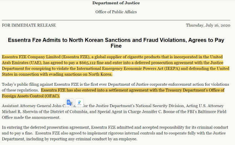
Task: Click the Google Translate popup icon
Action: (70, 103)
